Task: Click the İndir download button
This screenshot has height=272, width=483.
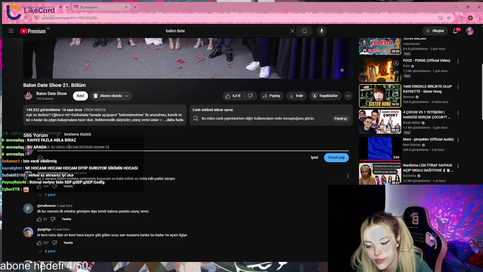Action: click(297, 96)
